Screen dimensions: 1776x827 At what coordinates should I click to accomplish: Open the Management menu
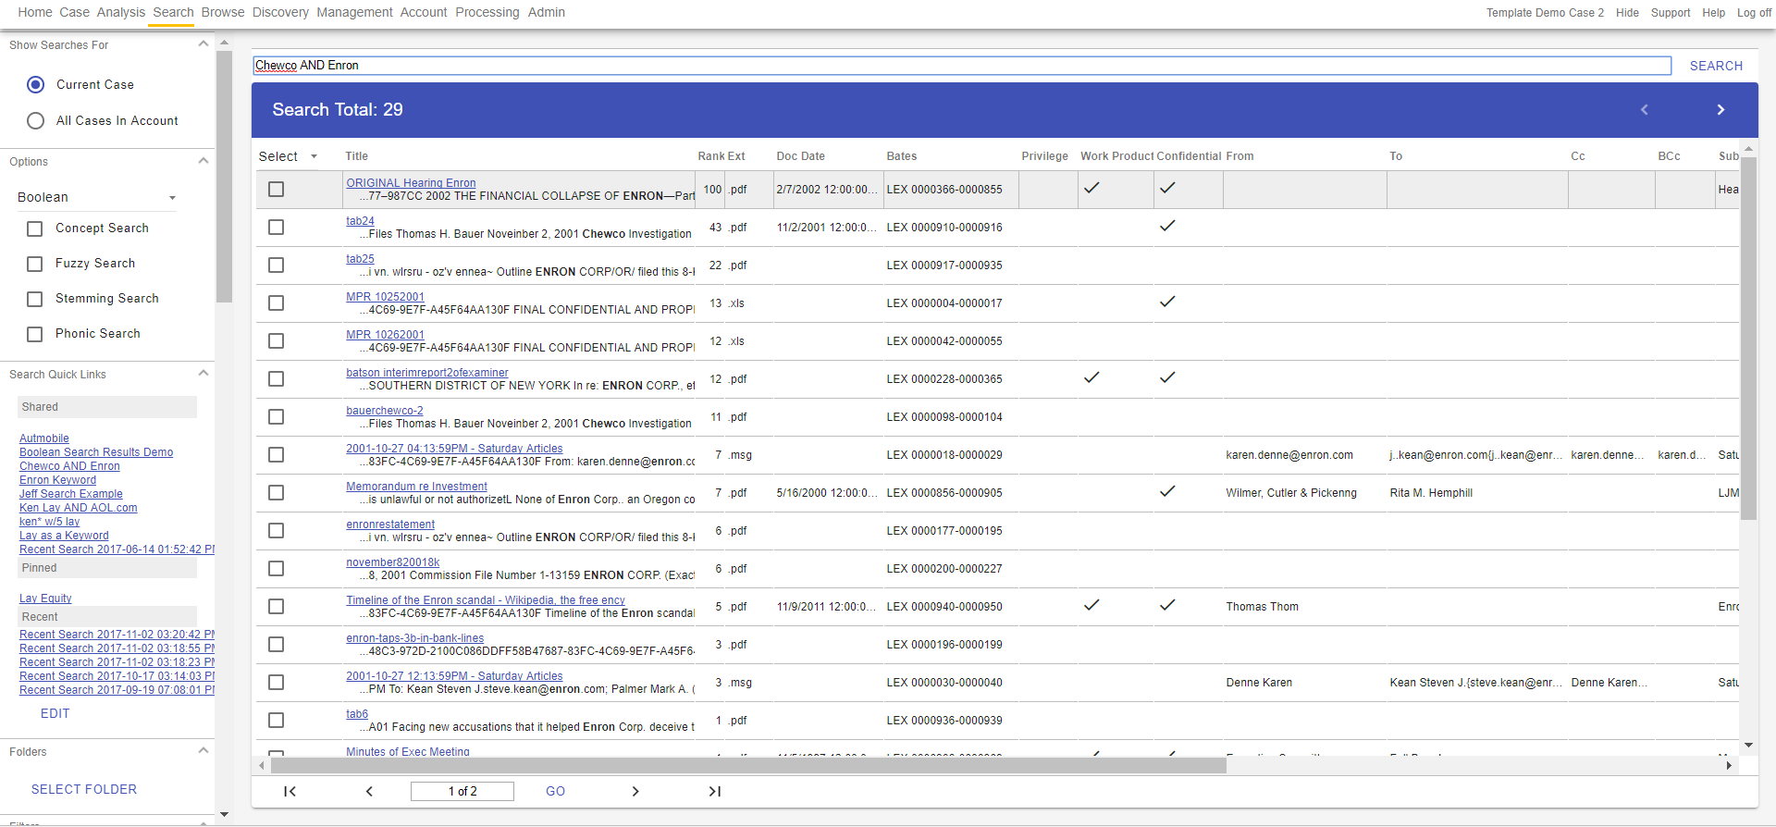[354, 12]
